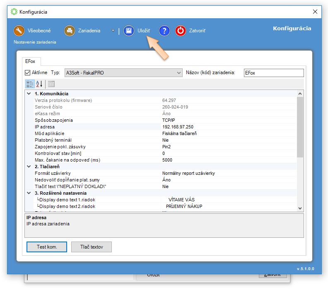
Task: Click the Názov (kód) zariadenia field
Action: pos(273,73)
